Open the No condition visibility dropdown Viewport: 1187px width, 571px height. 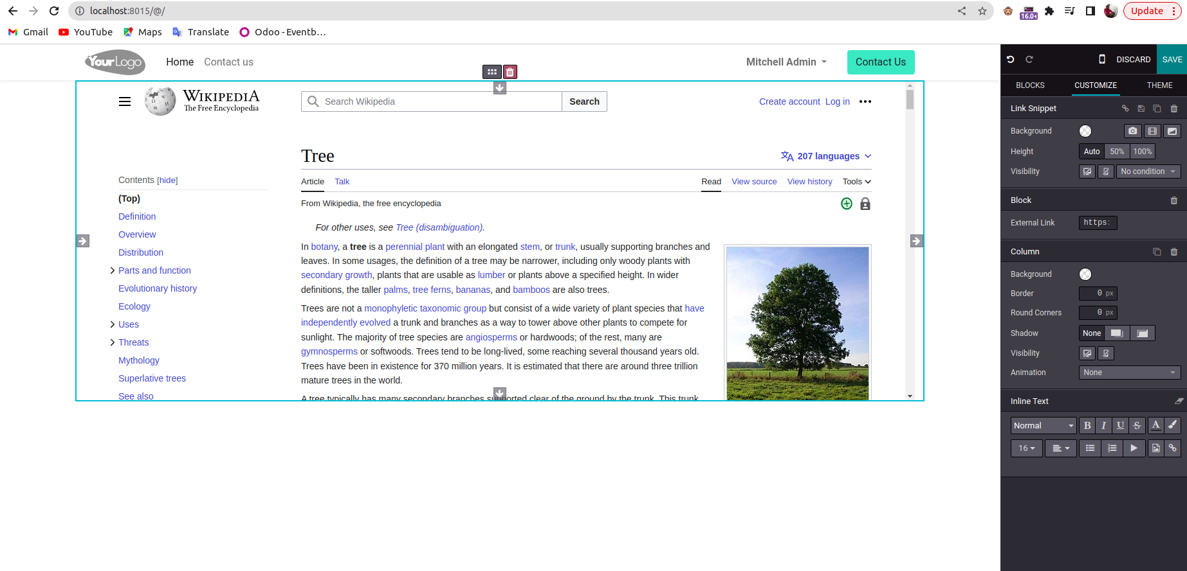[x=1148, y=171]
